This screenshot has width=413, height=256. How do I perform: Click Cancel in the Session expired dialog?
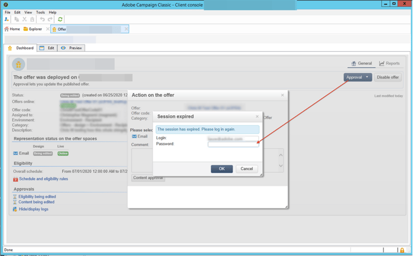click(x=247, y=169)
